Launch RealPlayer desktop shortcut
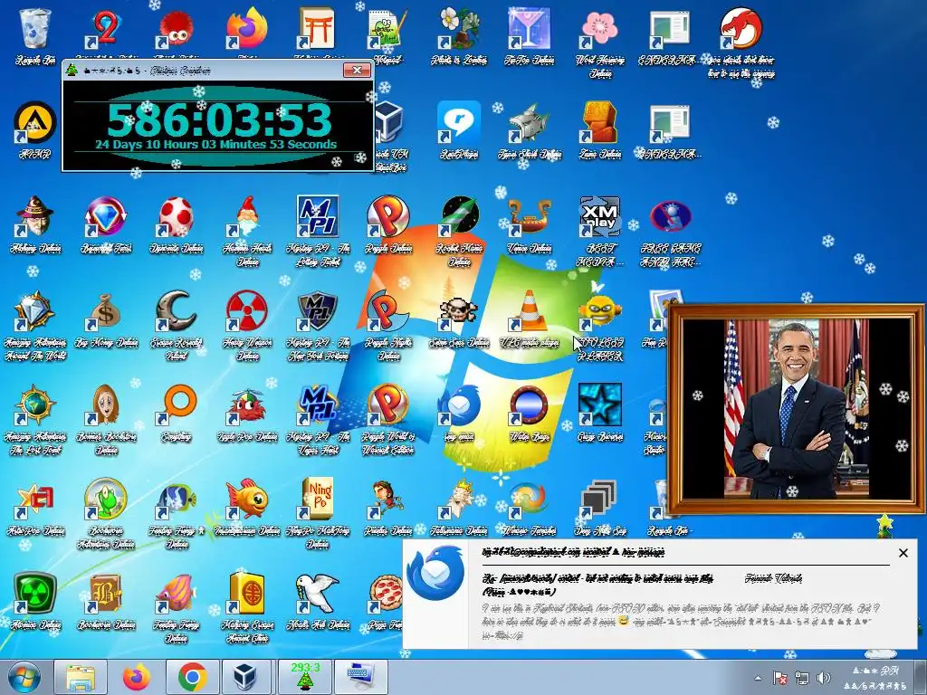Viewport: 927px width, 695px height. click(459, 123)
